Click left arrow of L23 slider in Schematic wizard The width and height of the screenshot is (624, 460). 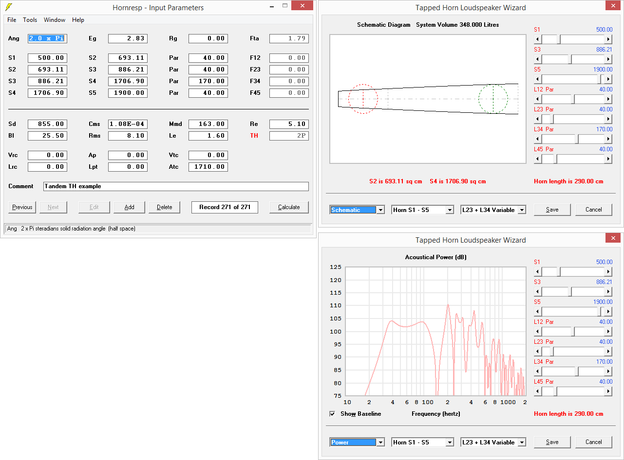pyautogui.click(x=538, y=119)
